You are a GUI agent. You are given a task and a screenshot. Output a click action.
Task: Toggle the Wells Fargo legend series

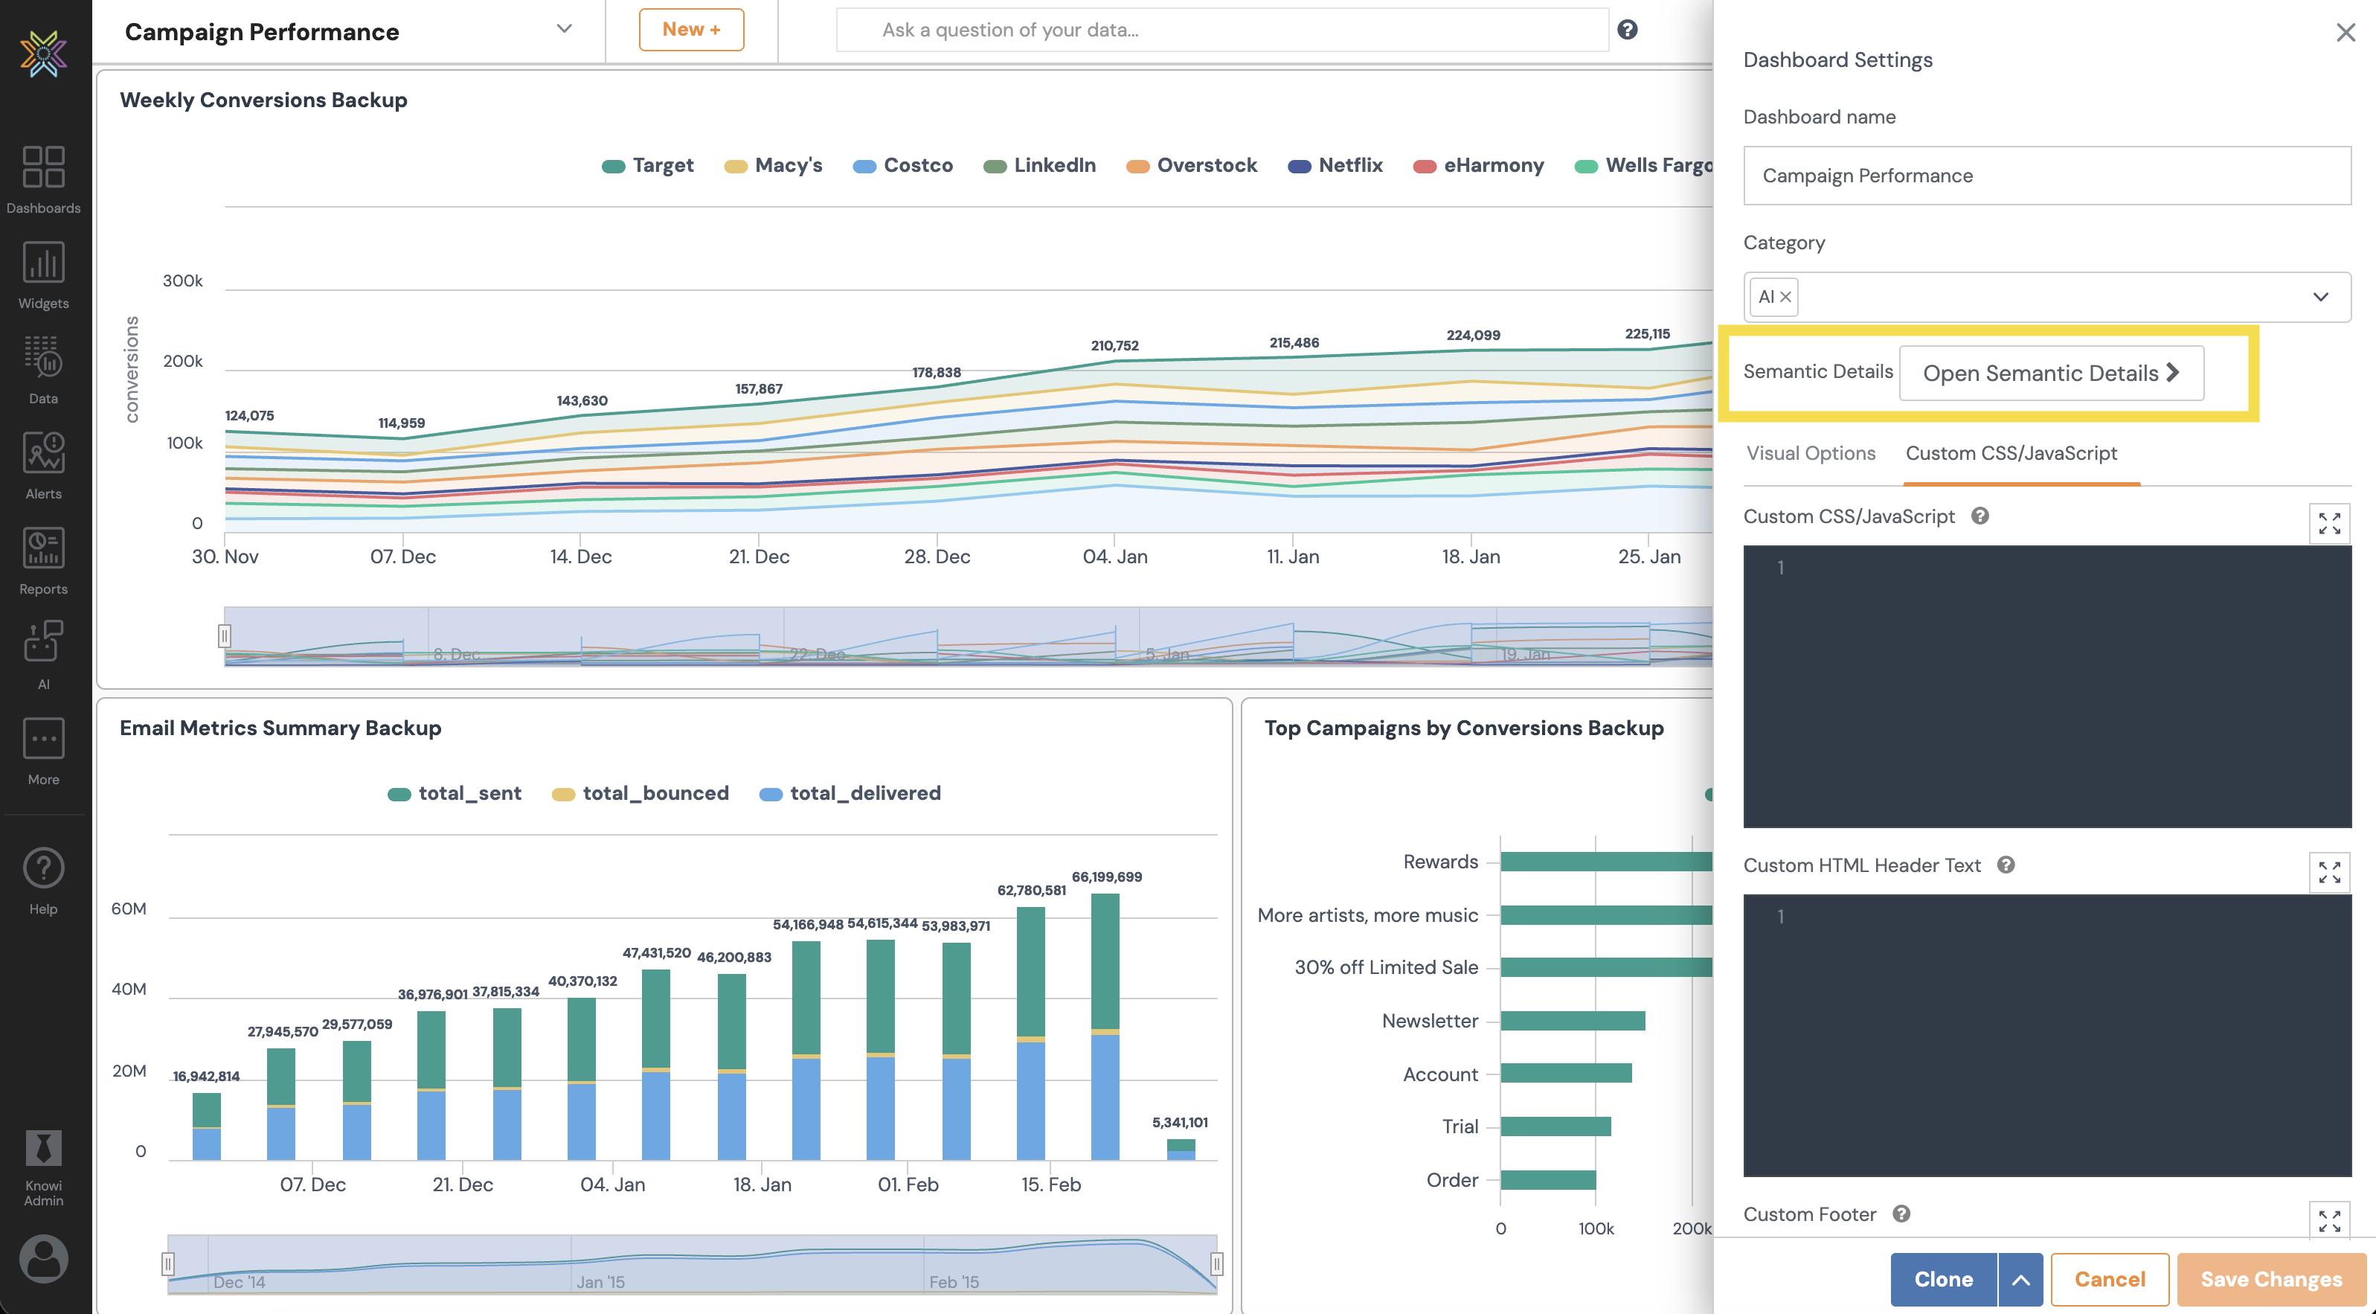tap(1644, 165)
